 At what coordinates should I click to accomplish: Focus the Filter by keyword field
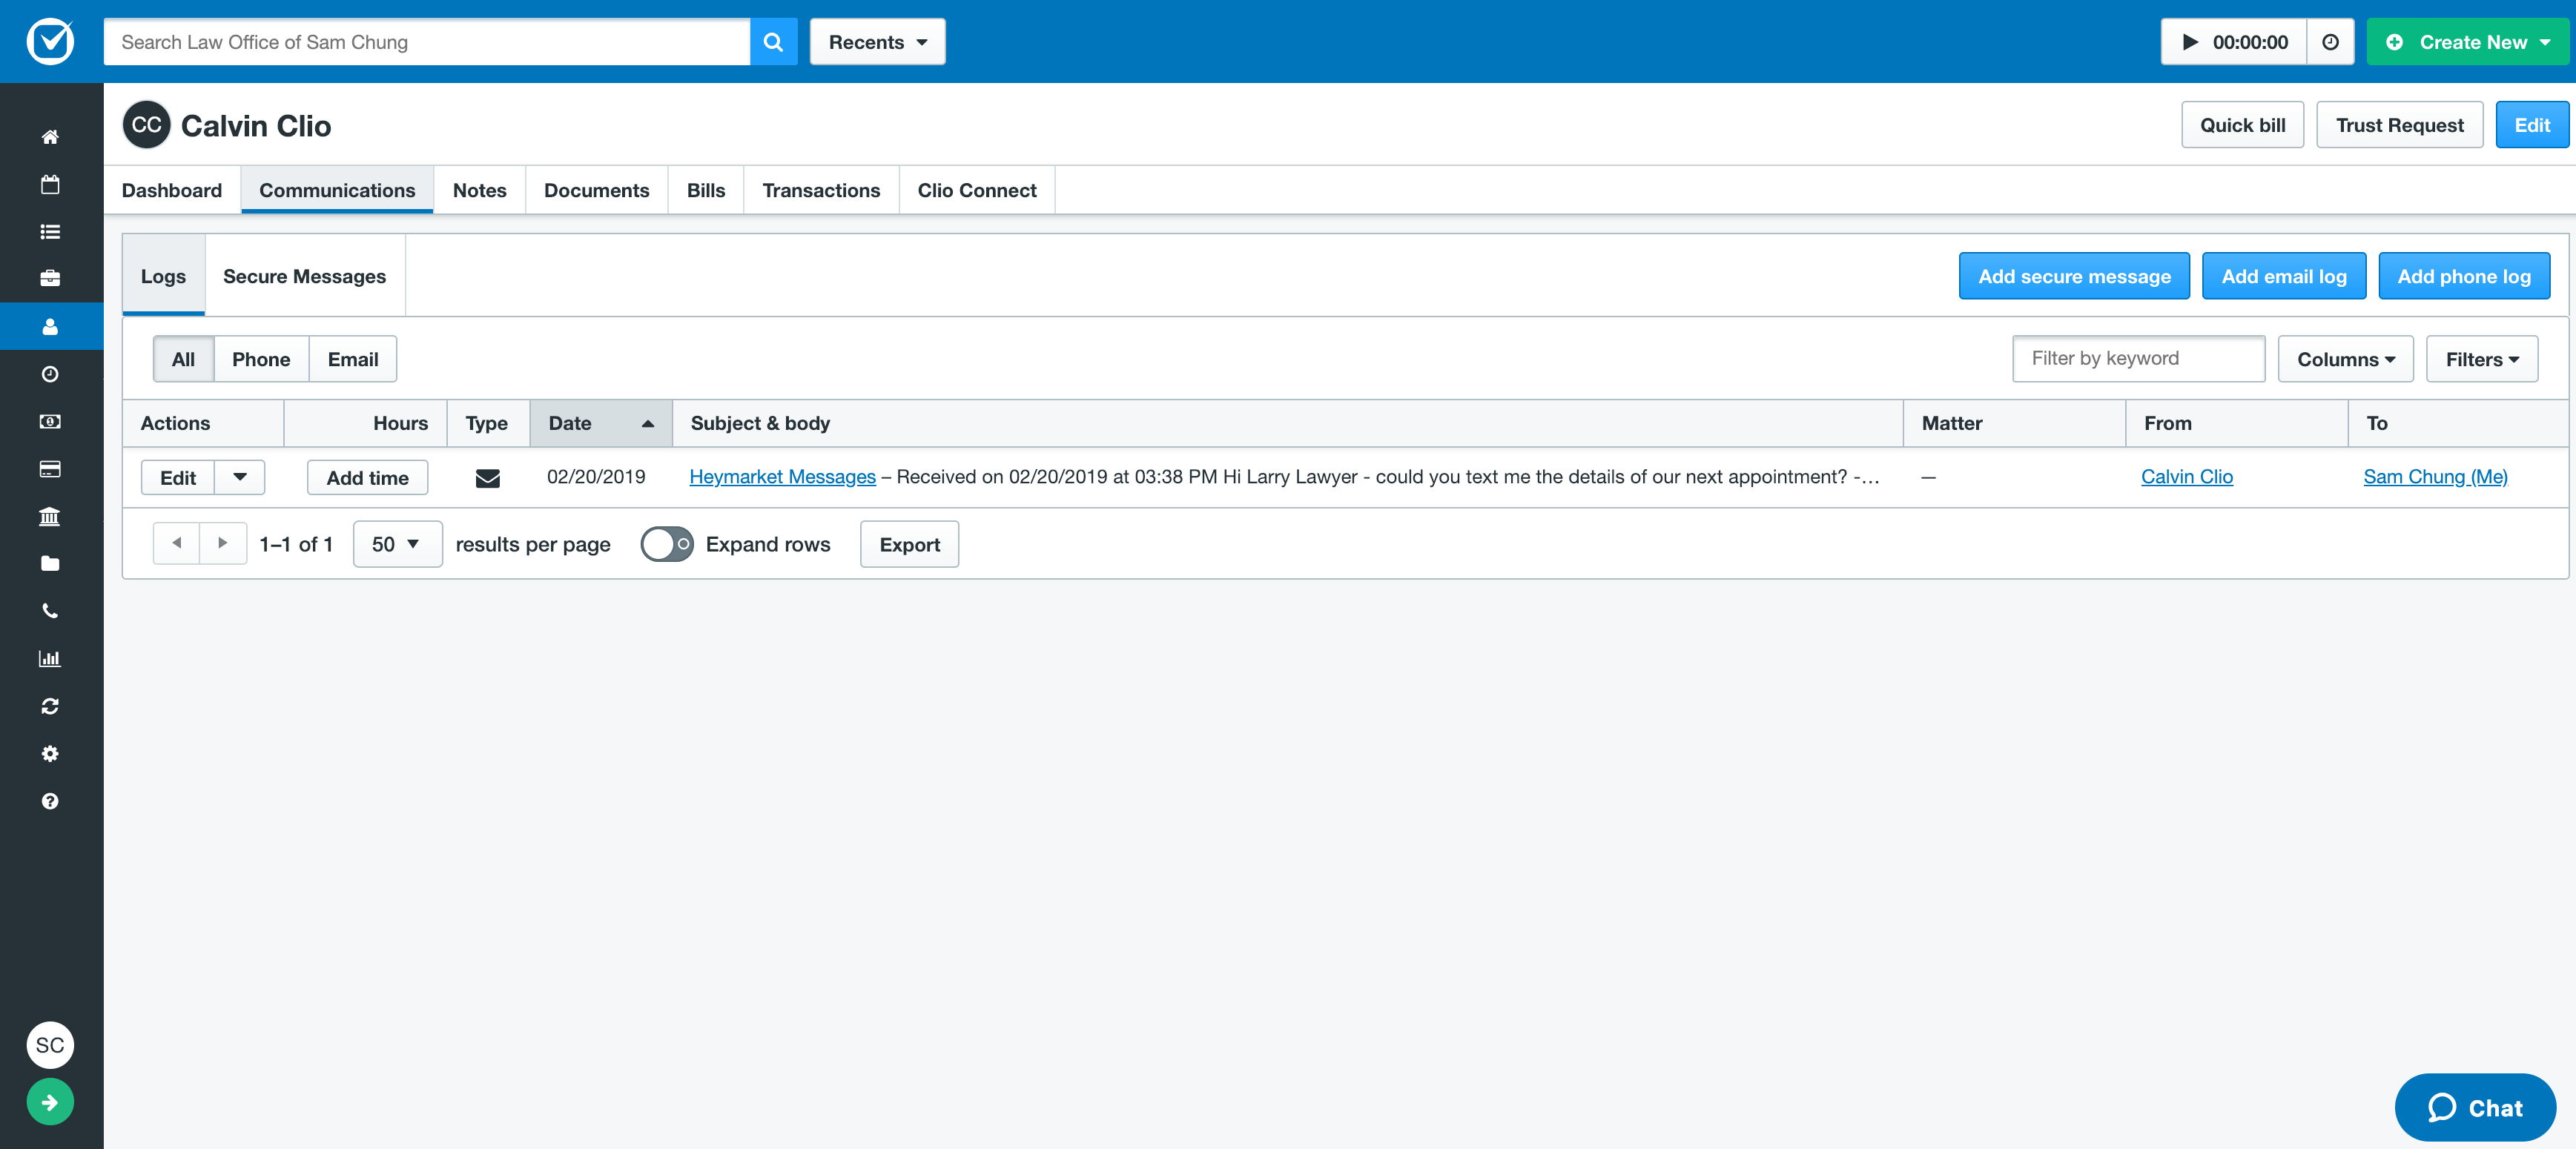(x=2138, y=358)
